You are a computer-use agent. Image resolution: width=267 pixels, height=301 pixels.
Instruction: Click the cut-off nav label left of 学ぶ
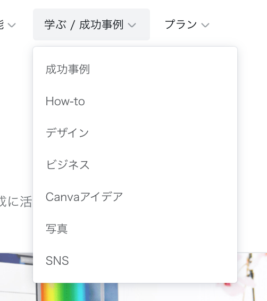[2, 24]
